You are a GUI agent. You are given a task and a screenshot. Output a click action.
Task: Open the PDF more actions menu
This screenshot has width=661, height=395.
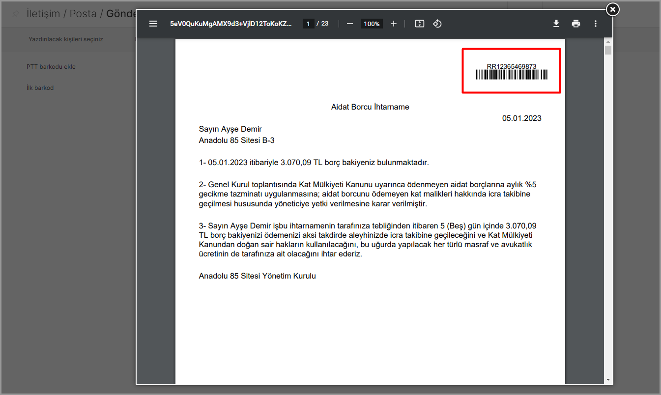(596, 24)
